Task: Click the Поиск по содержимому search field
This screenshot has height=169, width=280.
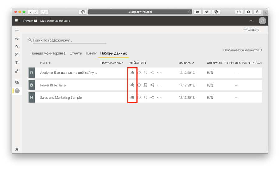Action: (68, 40)
